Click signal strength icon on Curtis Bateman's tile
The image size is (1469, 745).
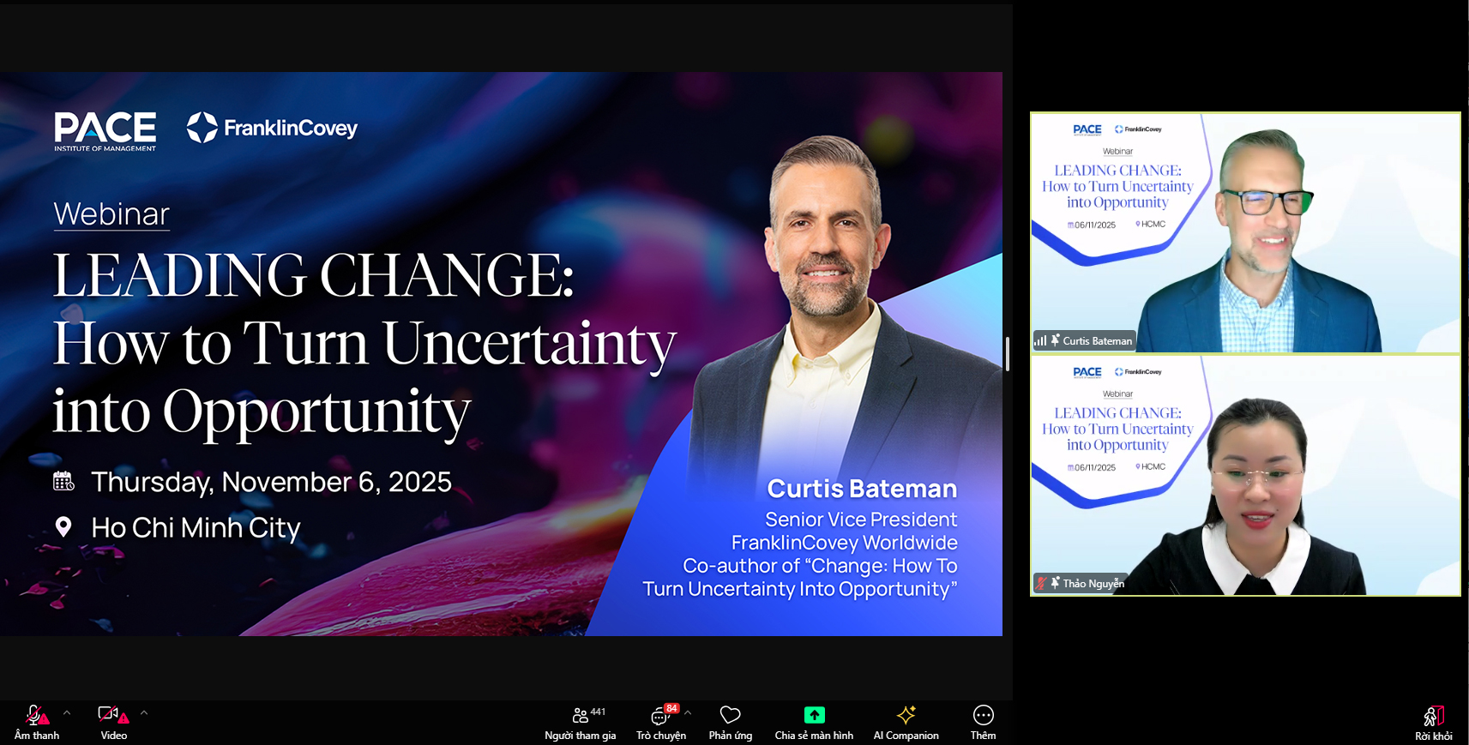point(1040,340)
